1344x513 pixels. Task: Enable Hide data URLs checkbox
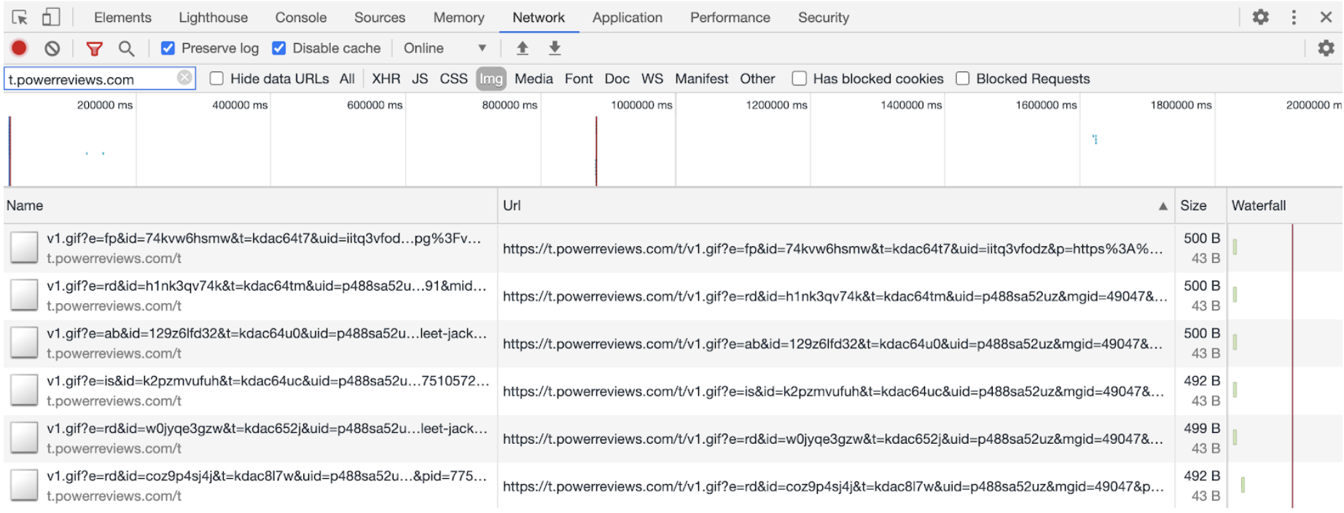[x=216, y=79]
